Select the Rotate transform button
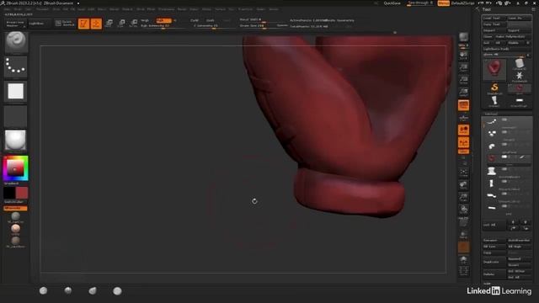This screenshot has height=303, width=539. point(134,24)
